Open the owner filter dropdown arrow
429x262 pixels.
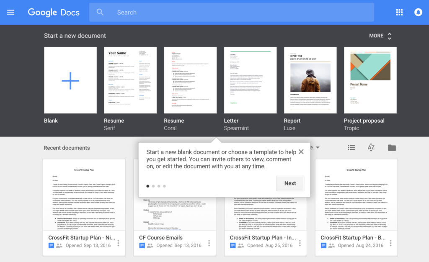[x=318, y=147]
